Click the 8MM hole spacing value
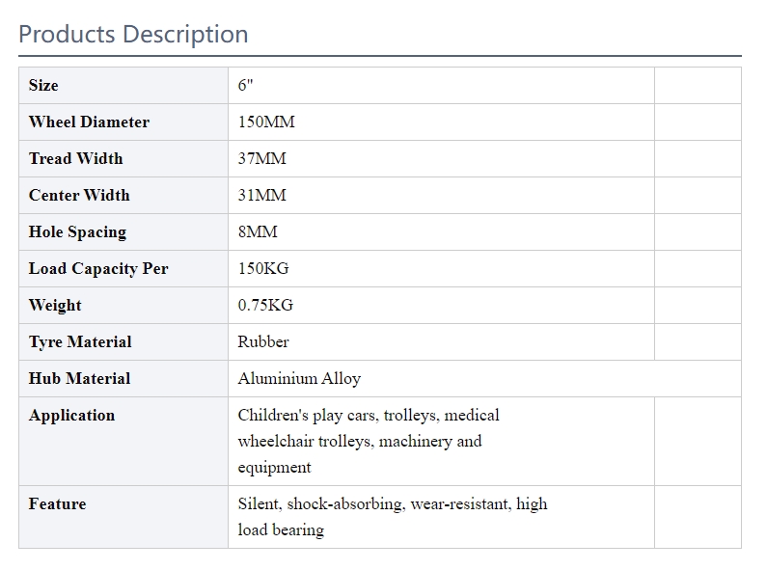 (x=258, y=231)
